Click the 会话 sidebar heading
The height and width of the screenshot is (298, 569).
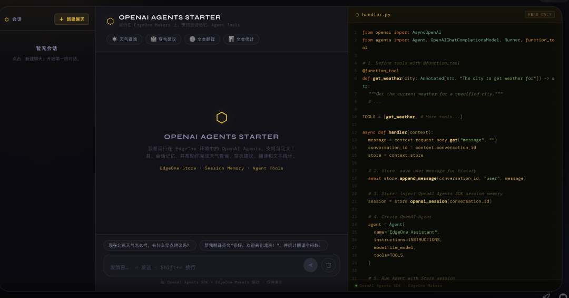pos(17,20)
